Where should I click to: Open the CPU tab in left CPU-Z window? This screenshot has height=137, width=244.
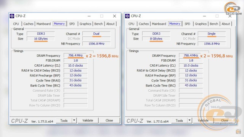16,24
